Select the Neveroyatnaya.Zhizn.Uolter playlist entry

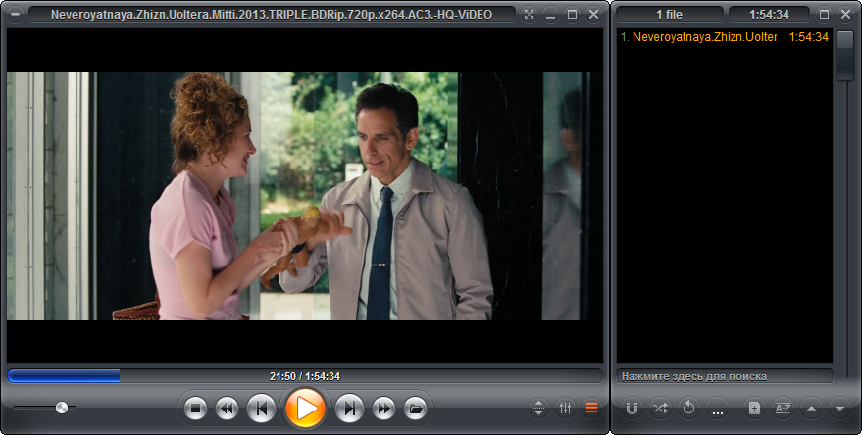point(724,37)
